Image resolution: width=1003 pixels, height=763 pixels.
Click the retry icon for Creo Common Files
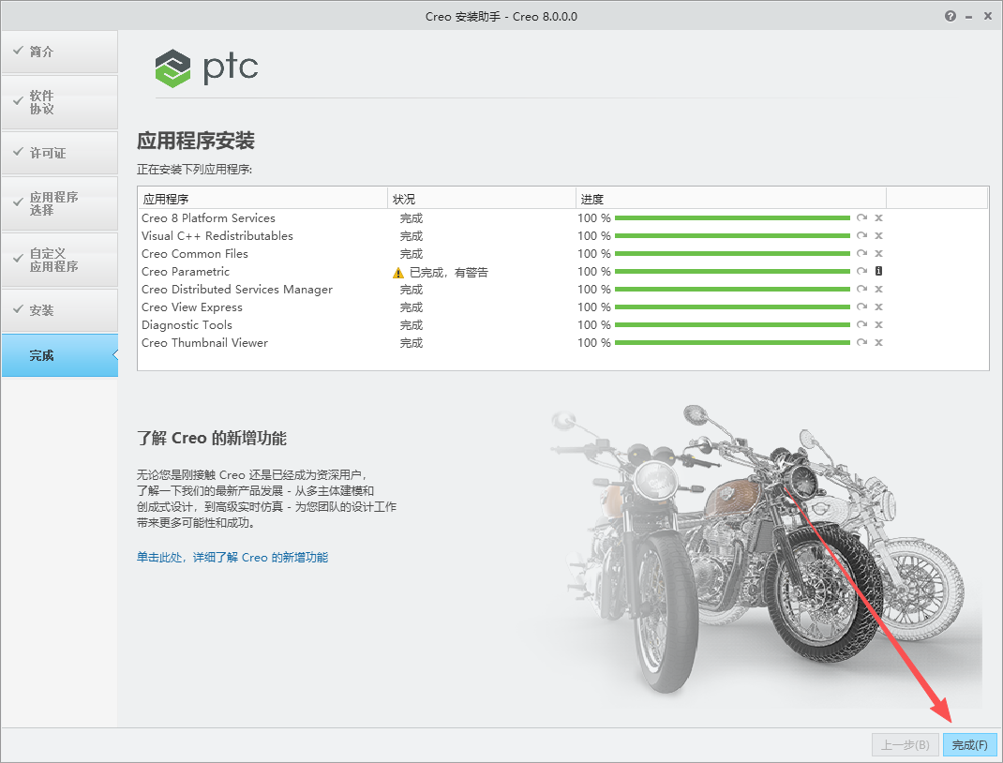click(x=861, y=253)
